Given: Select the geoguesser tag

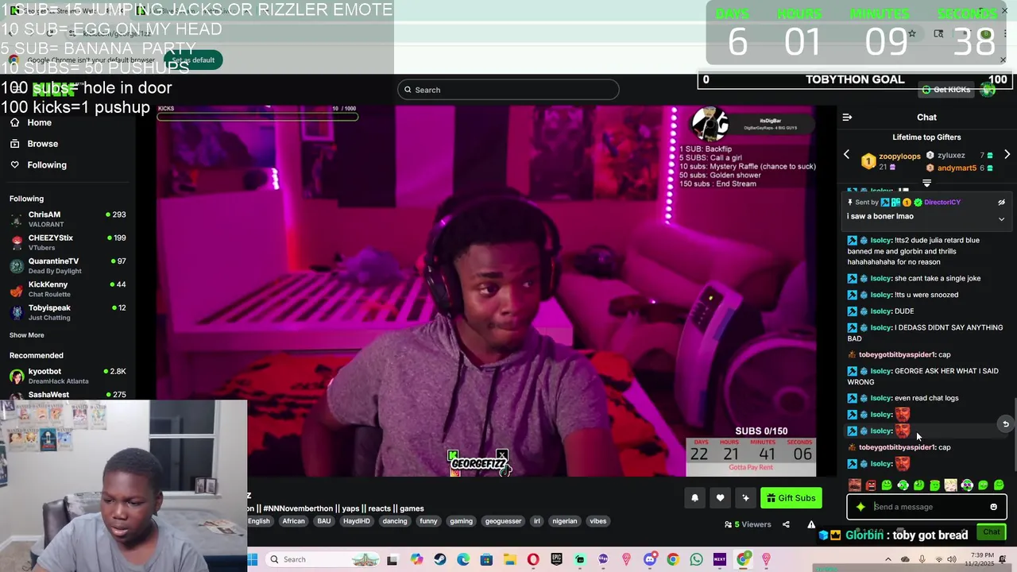Looking at the screenshot, I should [x=503, y=521].
